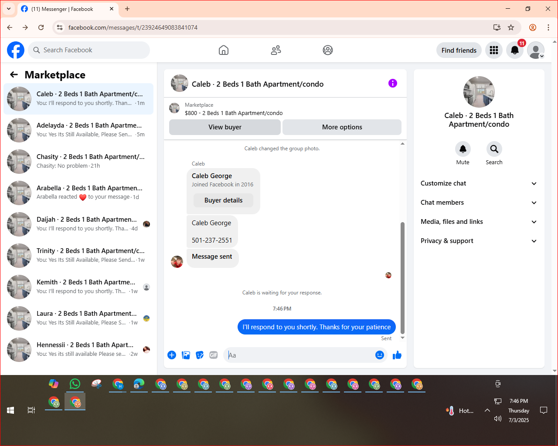Open the Facebook menu grid icon
Screen dimensions: 558x446
pyautogui.click(x=494, y=50)
